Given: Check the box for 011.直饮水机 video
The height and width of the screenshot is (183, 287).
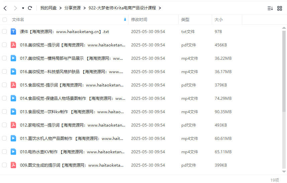Looking at the screenshot, I should tap(4, 138).
